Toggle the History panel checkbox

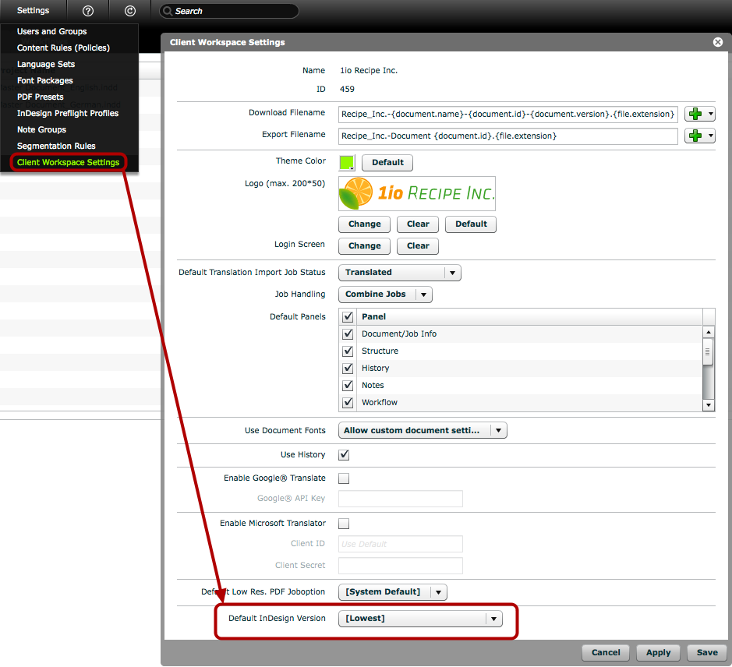coord(348,369)
